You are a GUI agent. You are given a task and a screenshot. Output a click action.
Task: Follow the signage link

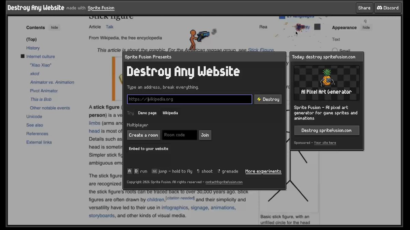(199, 208)
